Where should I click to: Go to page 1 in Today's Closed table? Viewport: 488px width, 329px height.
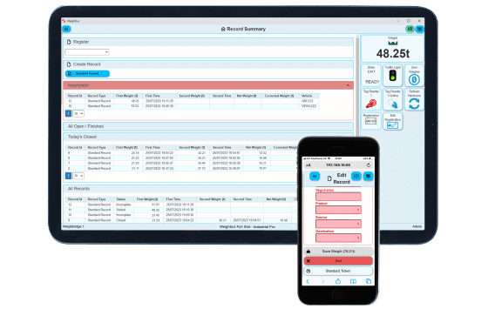pos(69,176)
